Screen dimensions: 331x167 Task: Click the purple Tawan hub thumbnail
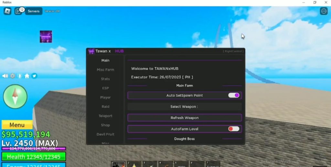click(x=46, y=37)
